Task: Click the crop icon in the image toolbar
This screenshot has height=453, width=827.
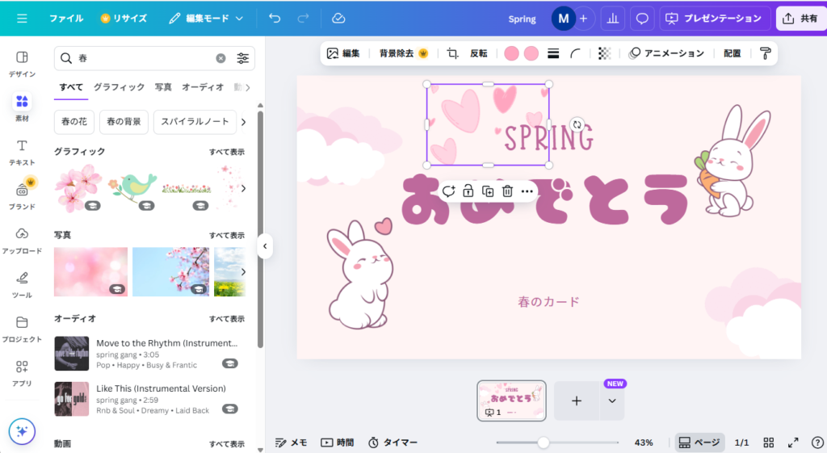Action: [x=452, y=54]
